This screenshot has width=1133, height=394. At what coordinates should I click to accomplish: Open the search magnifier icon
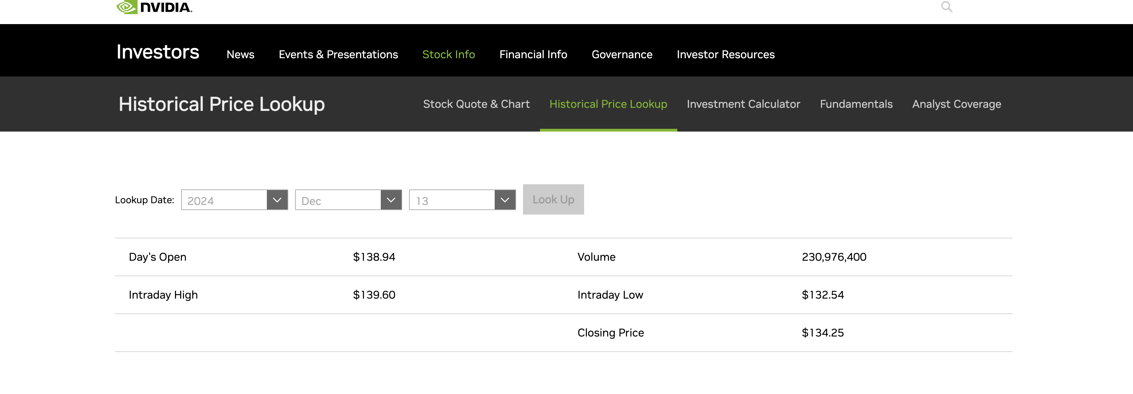tap(947, 7)
